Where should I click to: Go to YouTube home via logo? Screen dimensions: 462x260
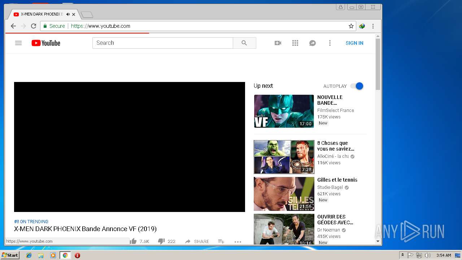click(x=46, y=43)
